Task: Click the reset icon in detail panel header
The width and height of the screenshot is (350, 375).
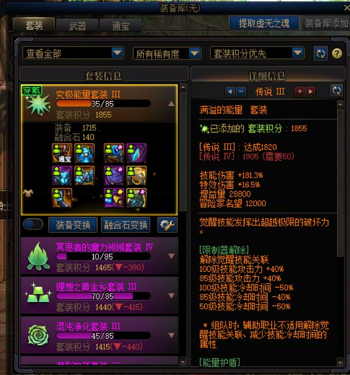Action: click(x=337, y=90)
